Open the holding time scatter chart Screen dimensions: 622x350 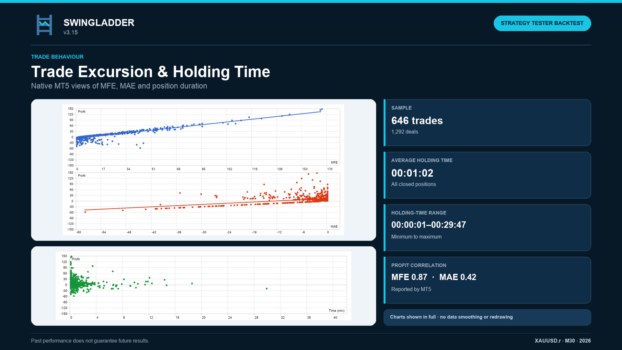click(x=203, y=286)
